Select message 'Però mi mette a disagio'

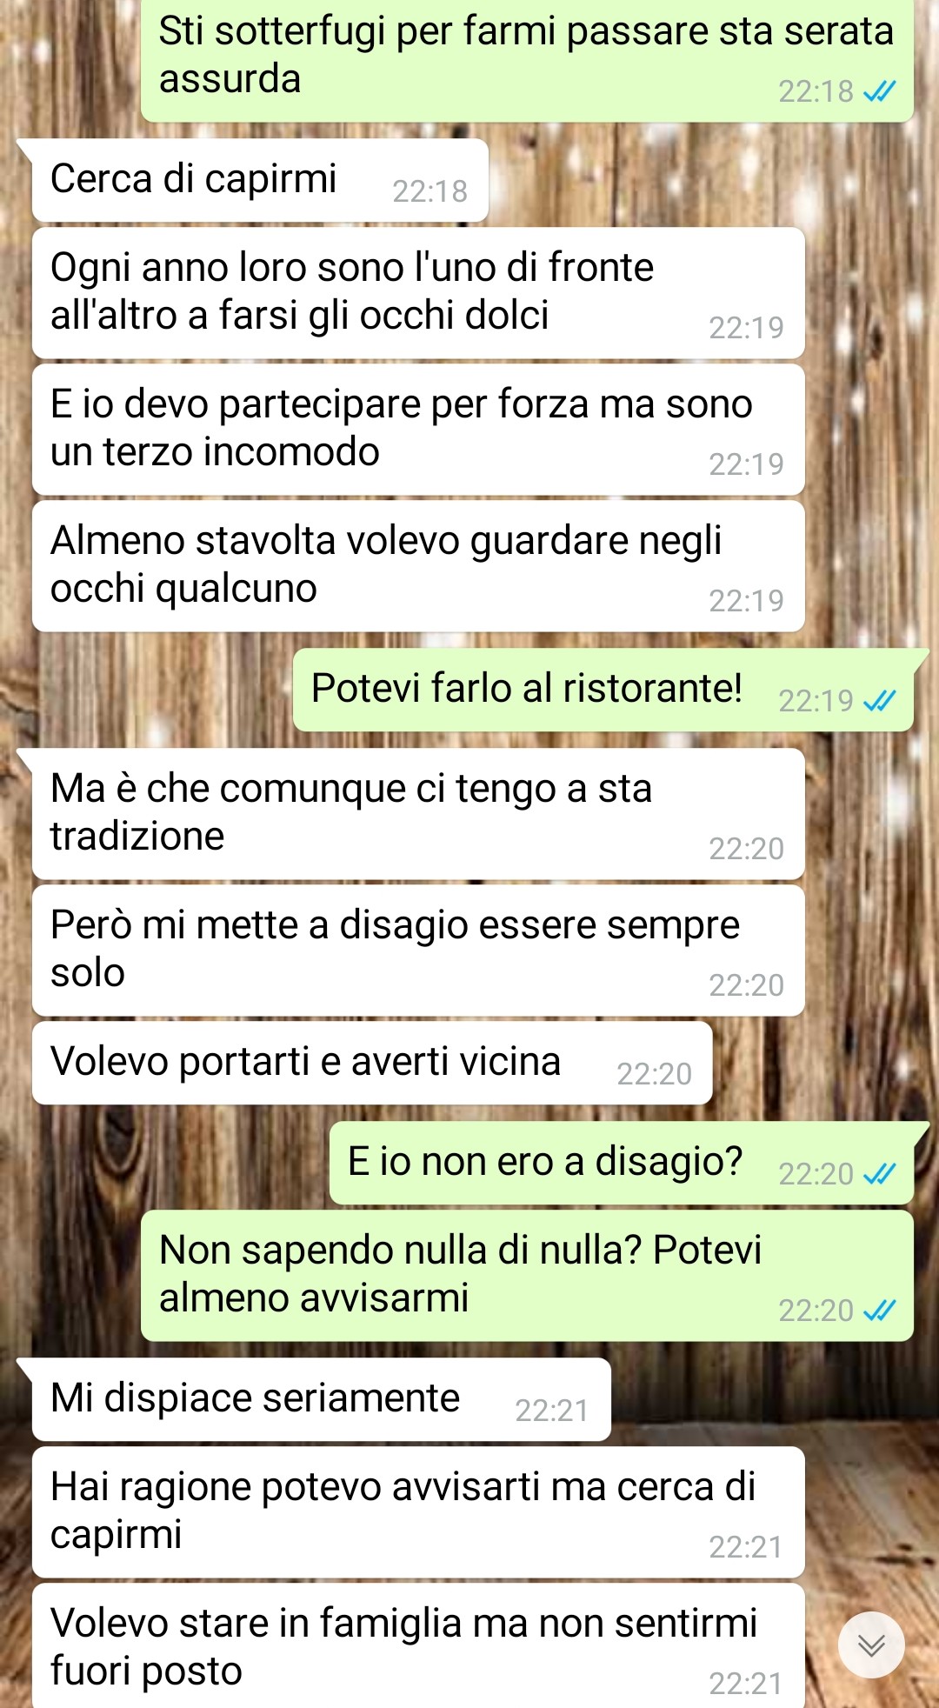point(418,951)
